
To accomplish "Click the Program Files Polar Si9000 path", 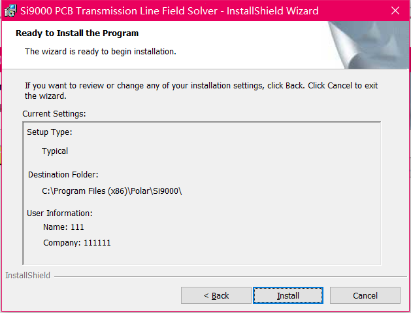I will tap(112, 191).
